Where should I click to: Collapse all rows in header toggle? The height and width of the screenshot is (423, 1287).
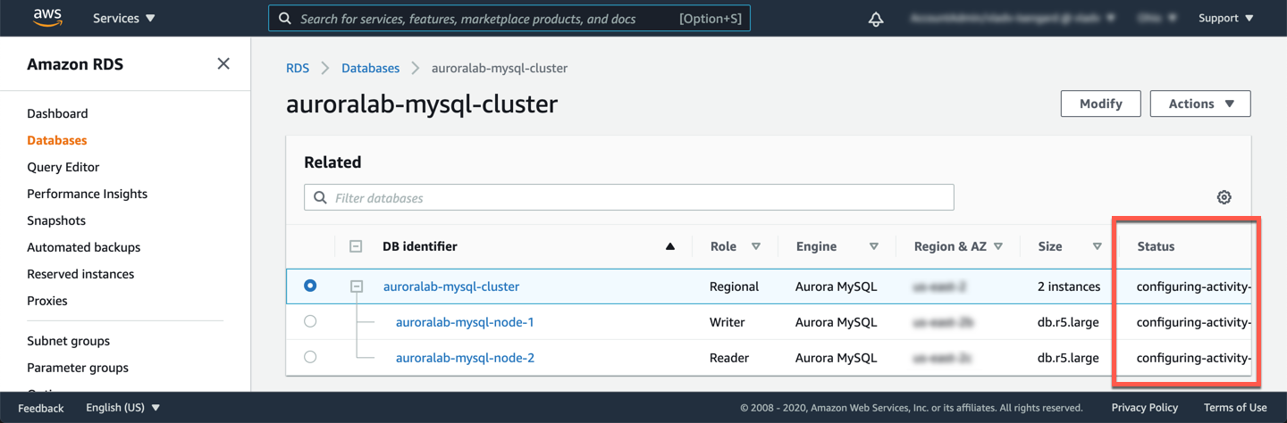click(x=356, y=246)
